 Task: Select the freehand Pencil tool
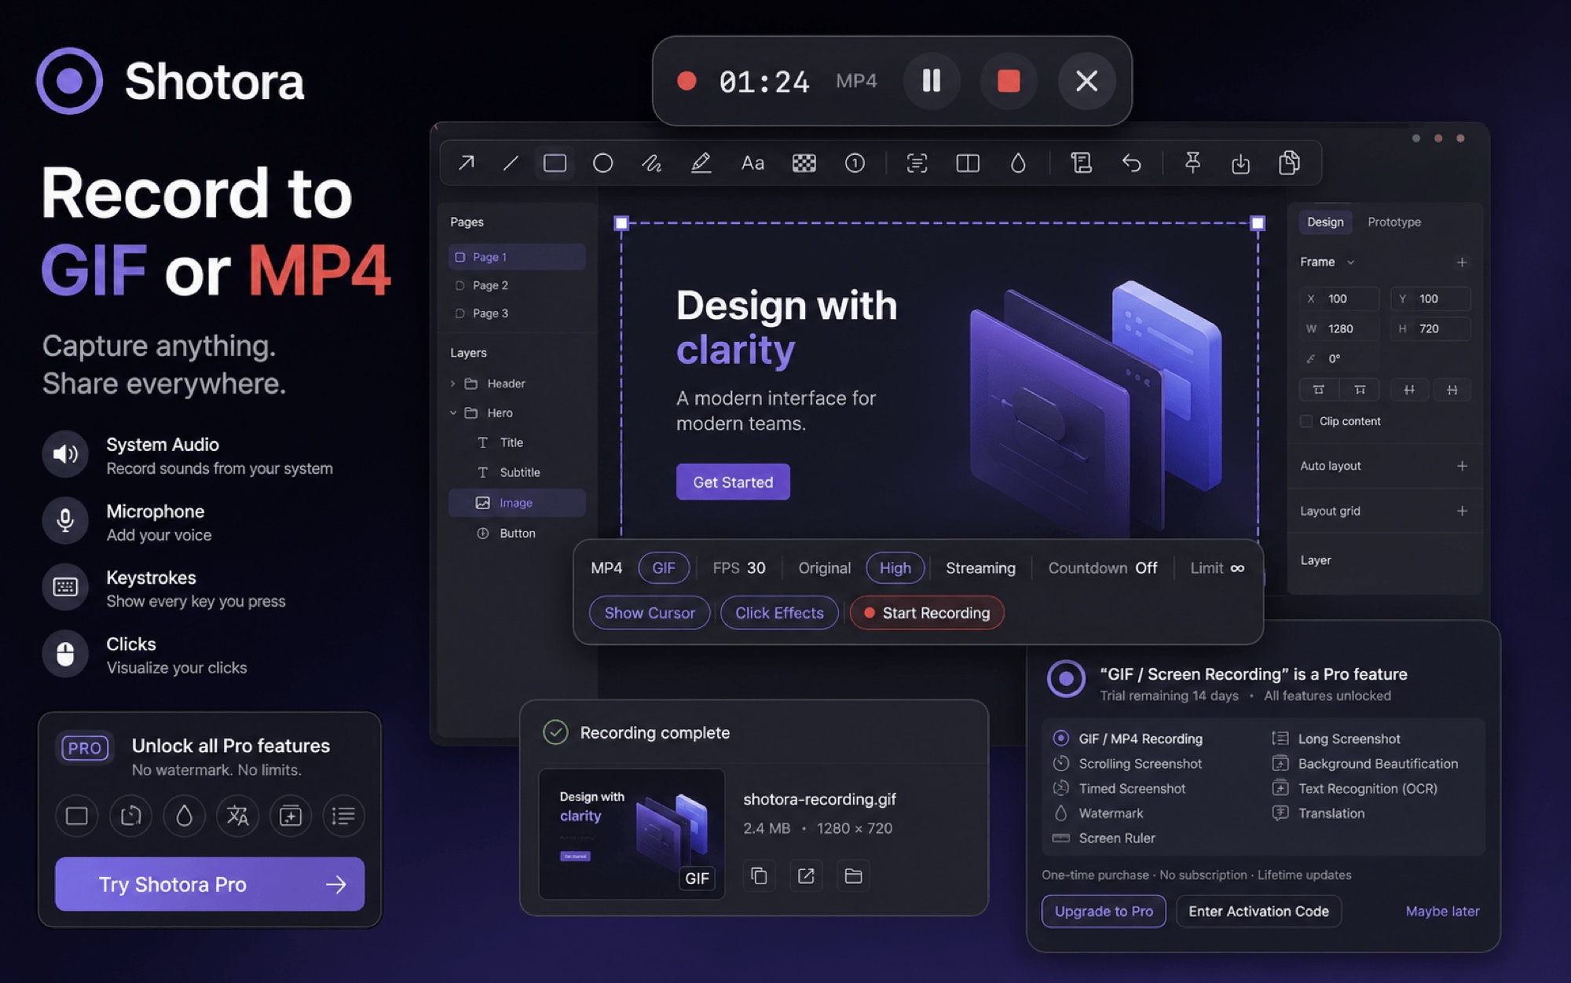pyautogui.click(x=651, y=163)
